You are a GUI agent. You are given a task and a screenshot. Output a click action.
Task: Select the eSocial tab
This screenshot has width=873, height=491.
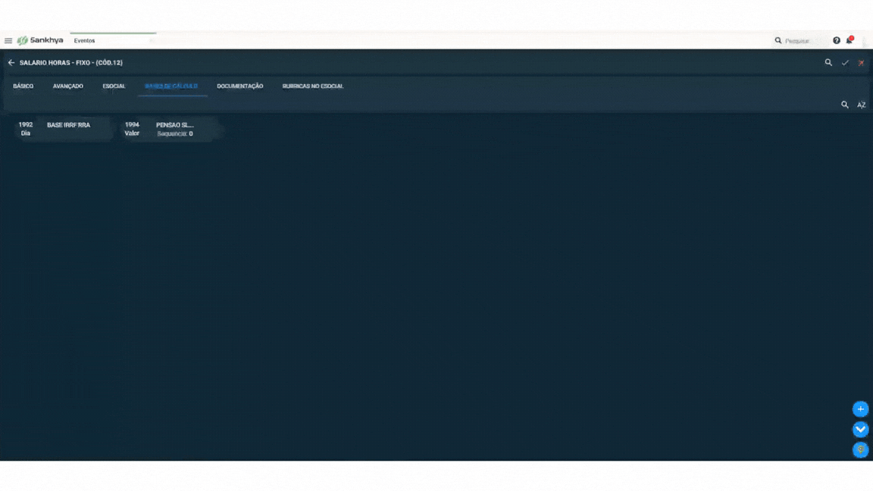(x=114, y=86)
